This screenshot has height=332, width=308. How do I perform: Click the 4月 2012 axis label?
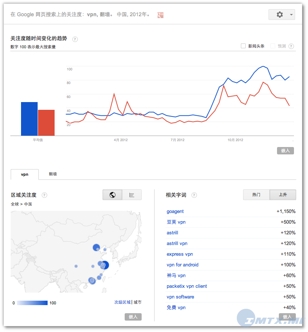(x=121, y=140)
